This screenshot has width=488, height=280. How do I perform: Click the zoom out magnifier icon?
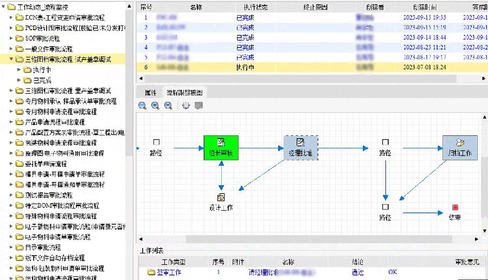tap(168, 106)
